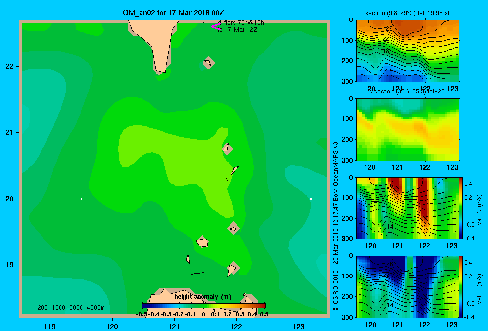Click longitude label 119 on main map
488x331 pixels.
click(x=50, y=326)
